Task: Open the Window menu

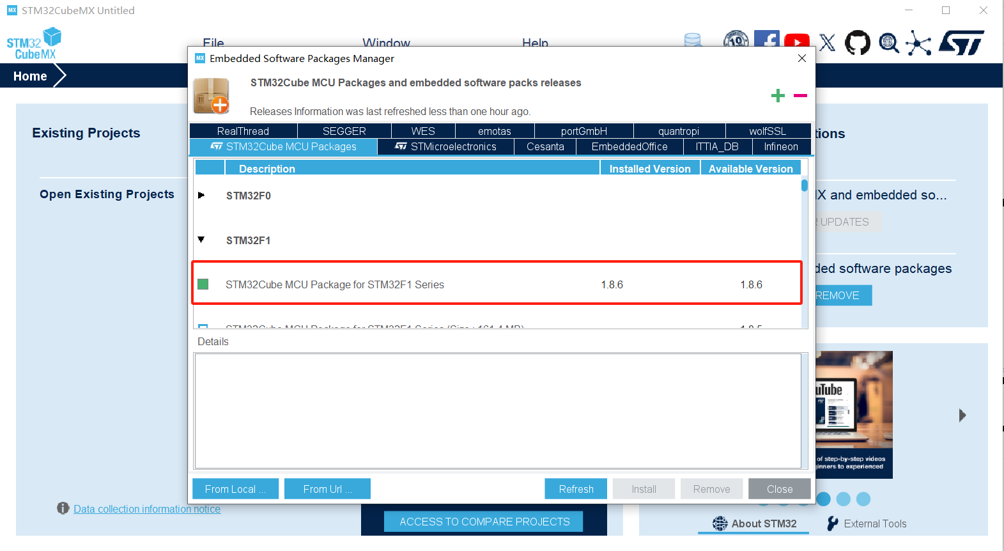Action: (386, 42)
